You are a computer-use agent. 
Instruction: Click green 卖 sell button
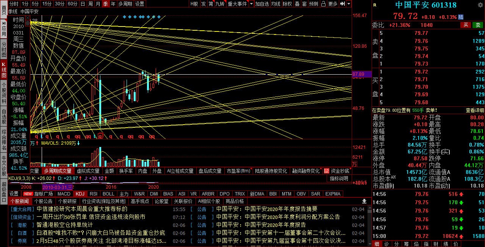[x=478, y=25]
